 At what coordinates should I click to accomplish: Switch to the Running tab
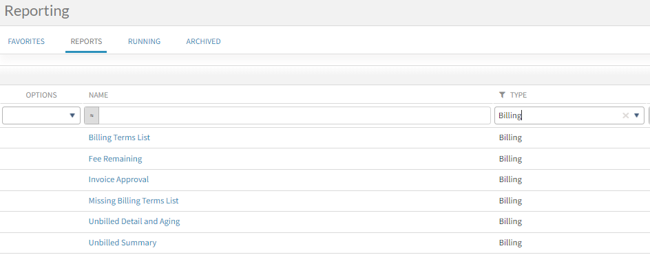tap(144, 41)
